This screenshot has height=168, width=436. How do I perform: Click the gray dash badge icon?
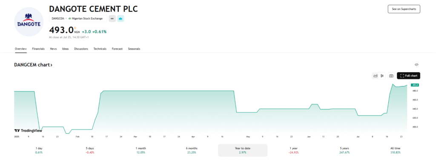[112, 19]
